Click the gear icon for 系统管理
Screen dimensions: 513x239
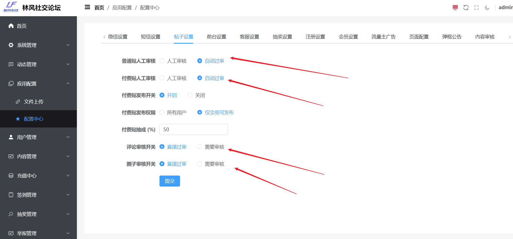click(x=11, y=45)
